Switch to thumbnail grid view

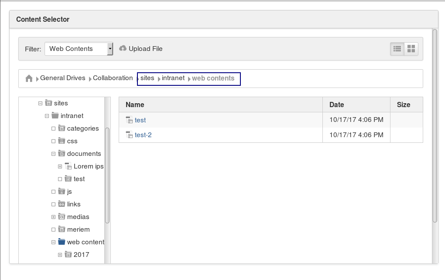[411, 49]
